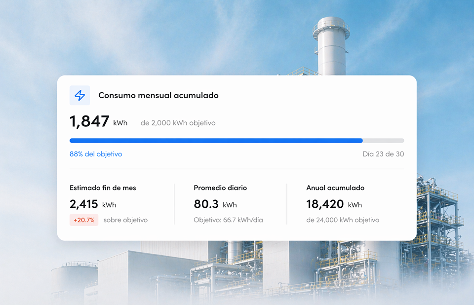Click the lightning bolt energy icon
This screenshot has height=305, width=474.
click(x=80, y=95)
